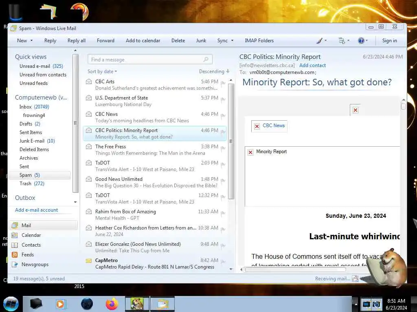Delete the selected email
The width and height of the screenshot is (417, 312).
[x=178, y=41]
